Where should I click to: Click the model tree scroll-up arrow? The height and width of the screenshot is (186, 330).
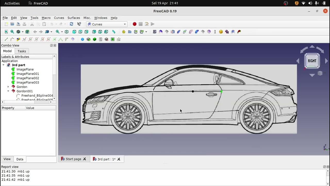54,56
